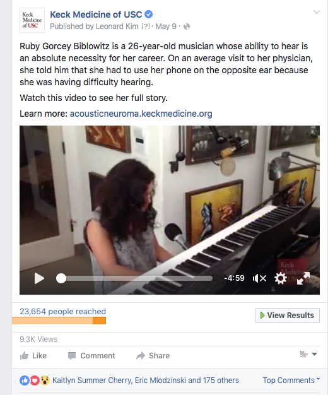Click the public globe privacy icon
The height and width of the screenshot is (395, 328).
point(187,27)
